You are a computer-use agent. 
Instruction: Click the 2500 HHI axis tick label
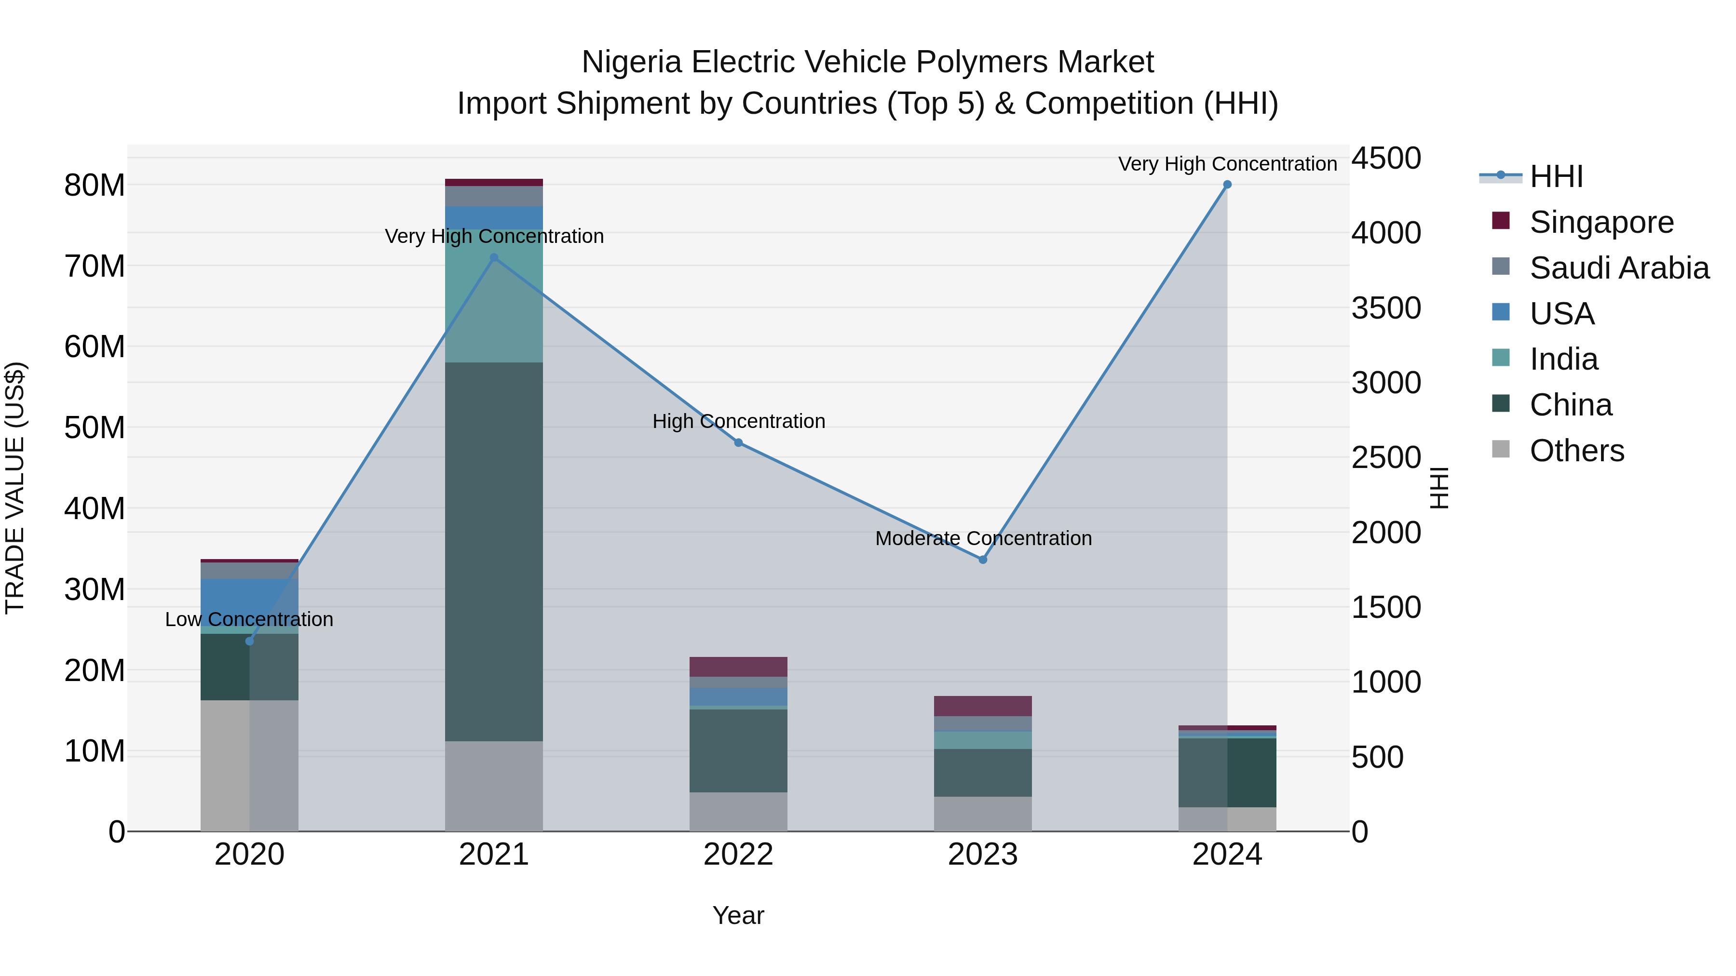1386,458
